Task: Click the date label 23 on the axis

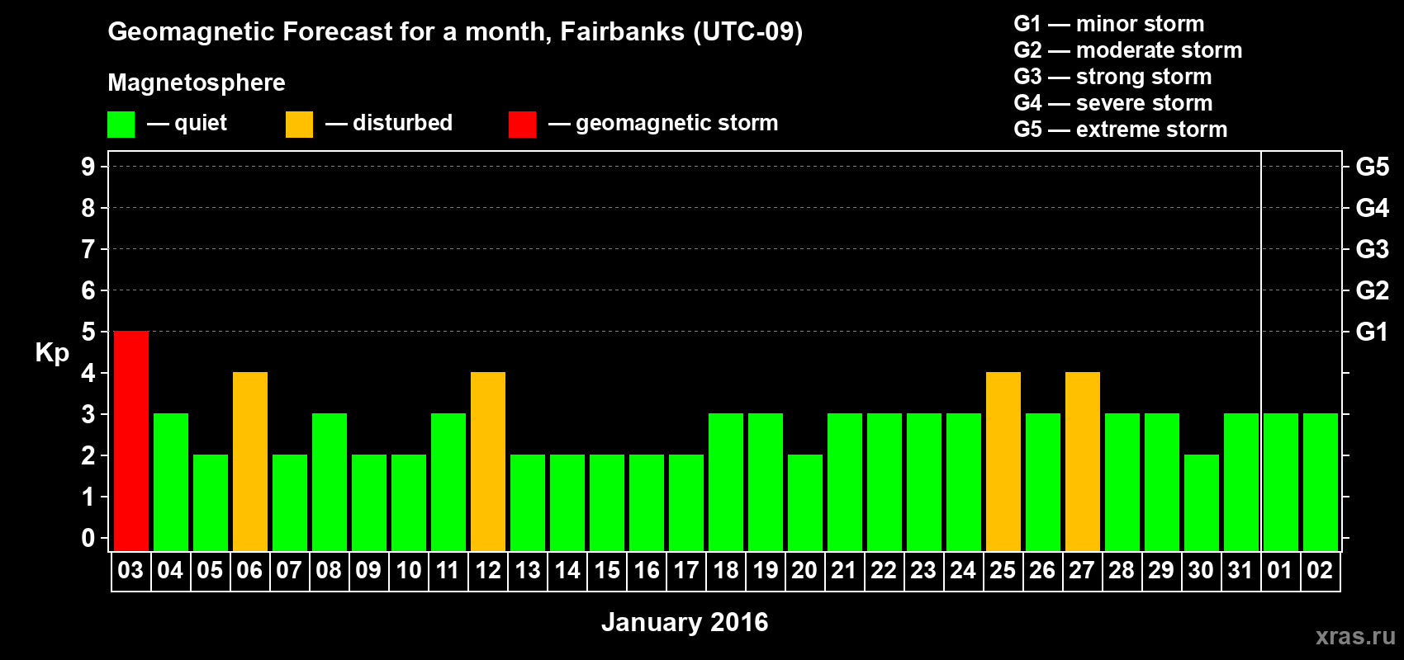Action: [x=923, y=570]
